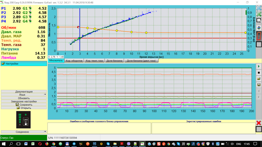Toggle the G1 injector indicator

[x=30, y=8]
